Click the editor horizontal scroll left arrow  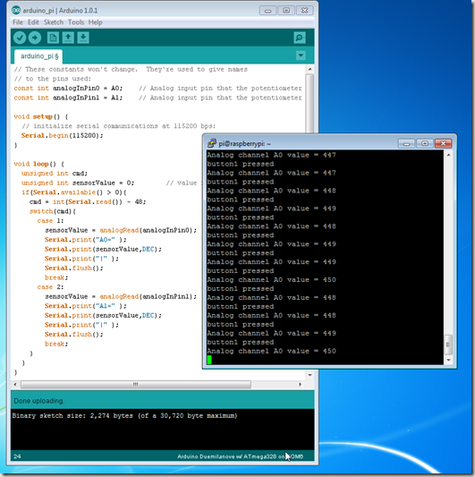point(15,384)
